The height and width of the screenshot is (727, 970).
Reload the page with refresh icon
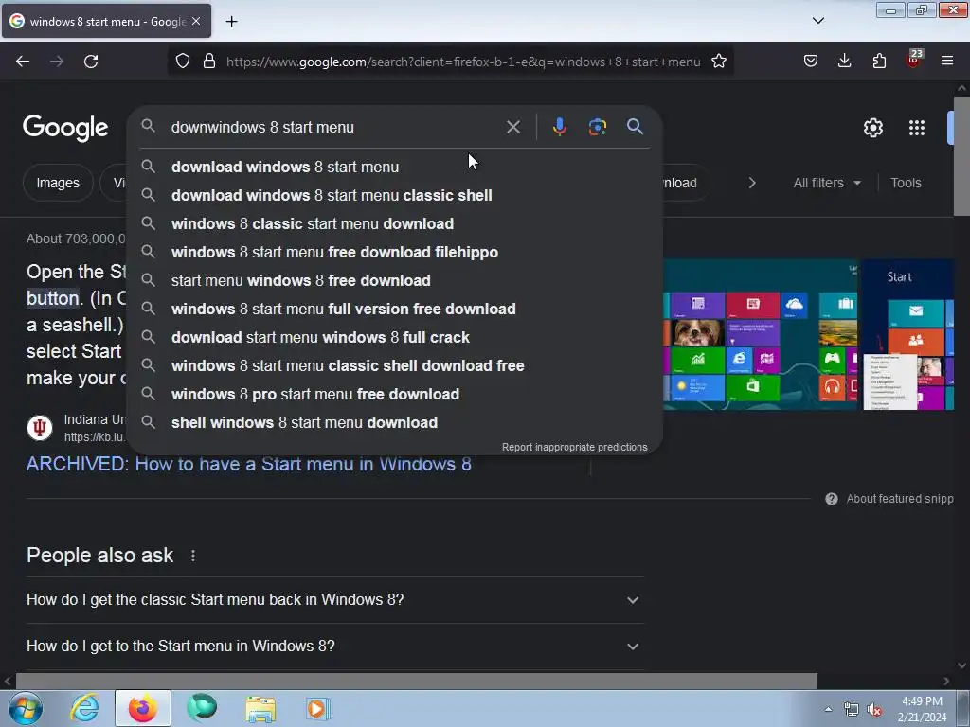coord(91,62)
